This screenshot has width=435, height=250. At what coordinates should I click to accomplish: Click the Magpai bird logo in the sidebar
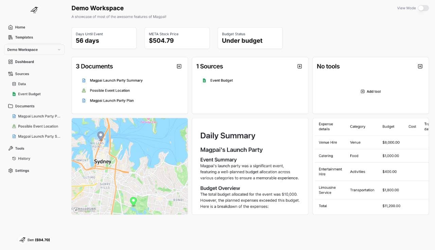(34, 10)
